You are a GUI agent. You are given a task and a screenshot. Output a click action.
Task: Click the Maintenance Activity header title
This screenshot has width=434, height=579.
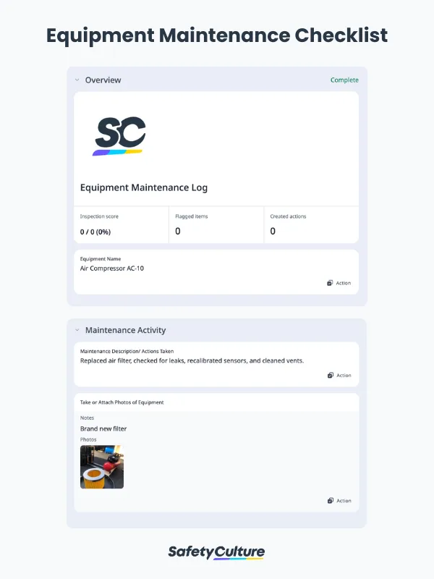(125, 330)
